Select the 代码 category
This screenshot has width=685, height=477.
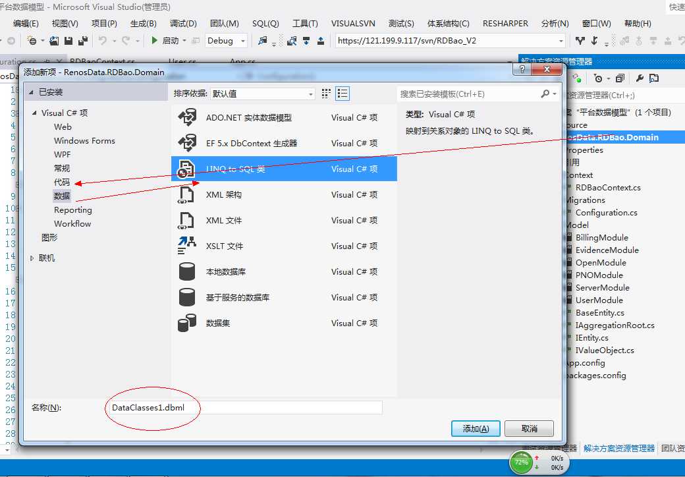click(x=62, y=182)
